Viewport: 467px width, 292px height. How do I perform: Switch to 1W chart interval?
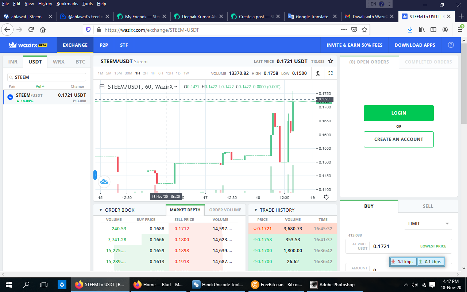pos(186,73)
